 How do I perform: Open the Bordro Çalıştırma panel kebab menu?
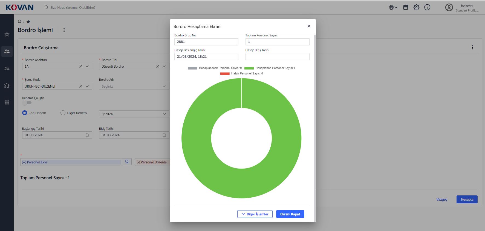click(x=472, y=47)
